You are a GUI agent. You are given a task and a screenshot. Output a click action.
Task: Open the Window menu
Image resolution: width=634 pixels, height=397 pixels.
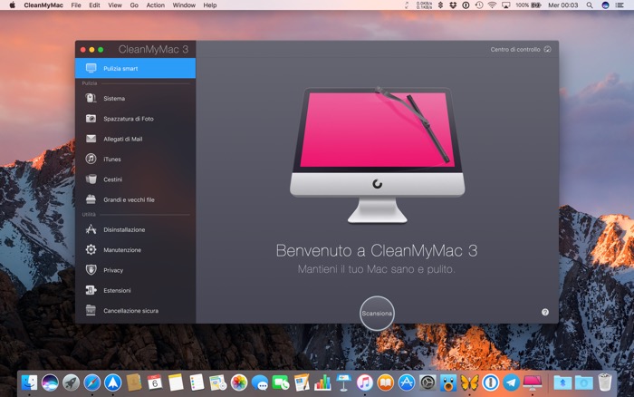click(x=184, y=5)
